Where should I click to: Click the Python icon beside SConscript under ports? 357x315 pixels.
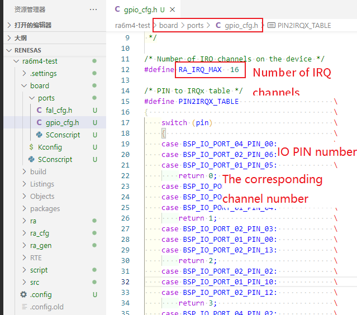click(x=39, y=135)
